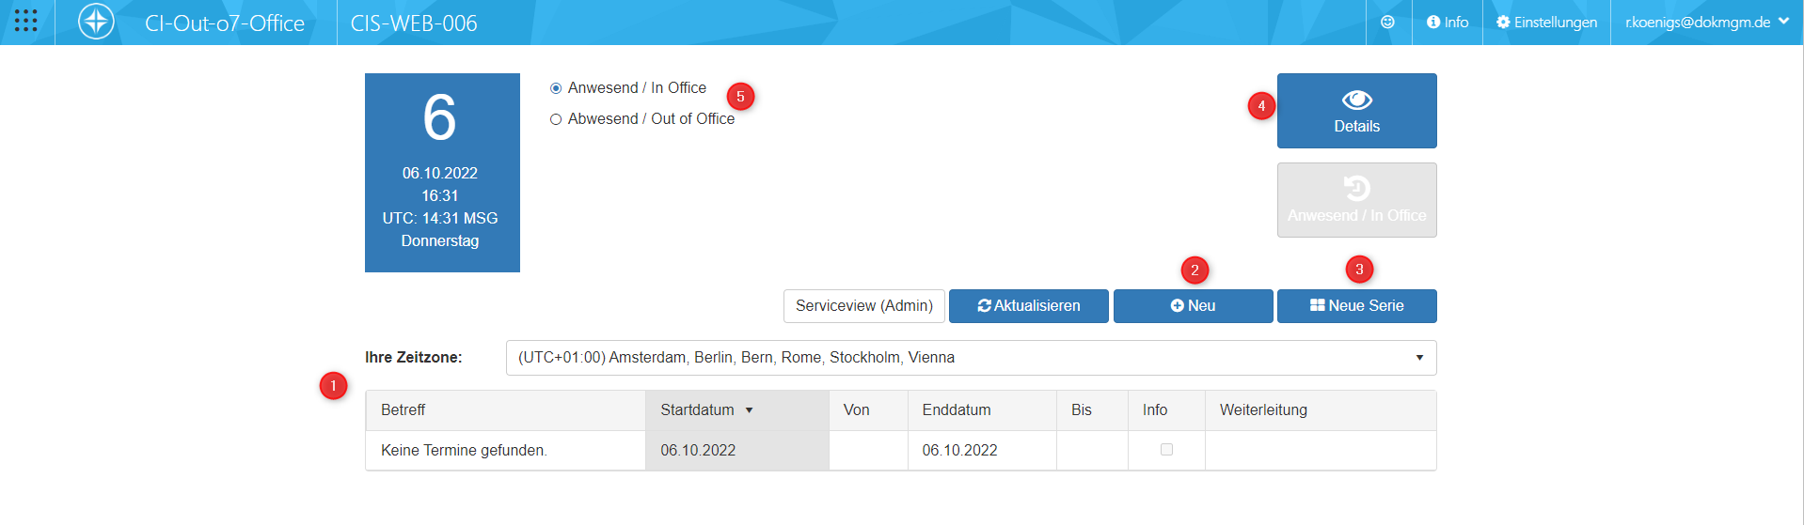Screen dimensions: 1804x525
Task: Select Abwesend / Out of Office option
Action: point(556,119)
